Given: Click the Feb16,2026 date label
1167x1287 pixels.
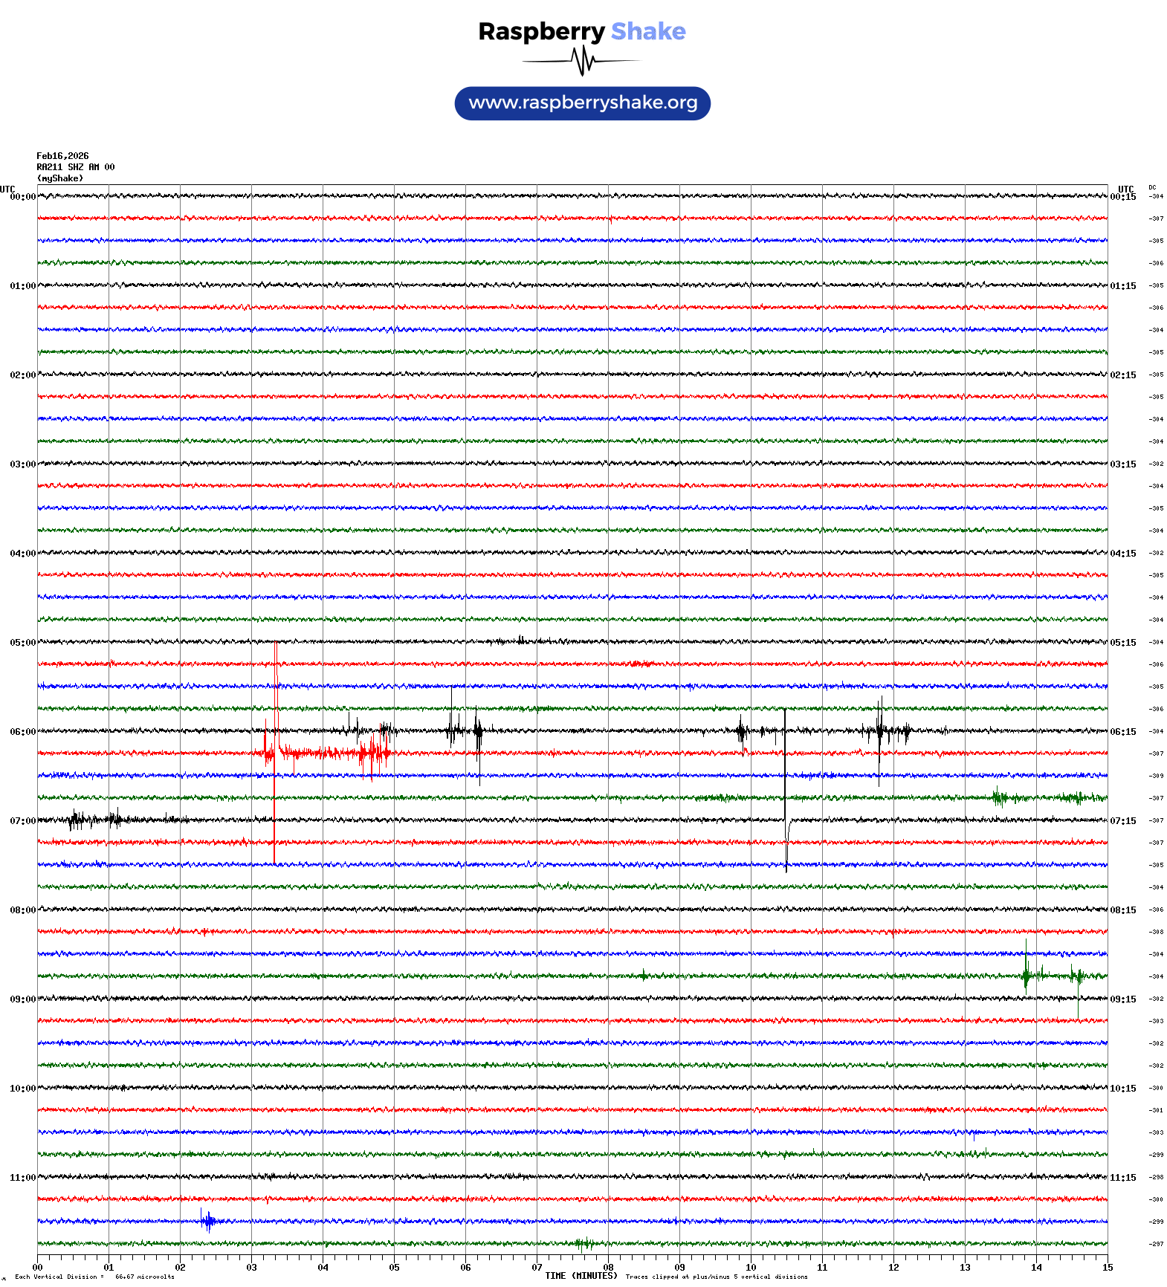Looking at the screenshot, I should 62,156.
